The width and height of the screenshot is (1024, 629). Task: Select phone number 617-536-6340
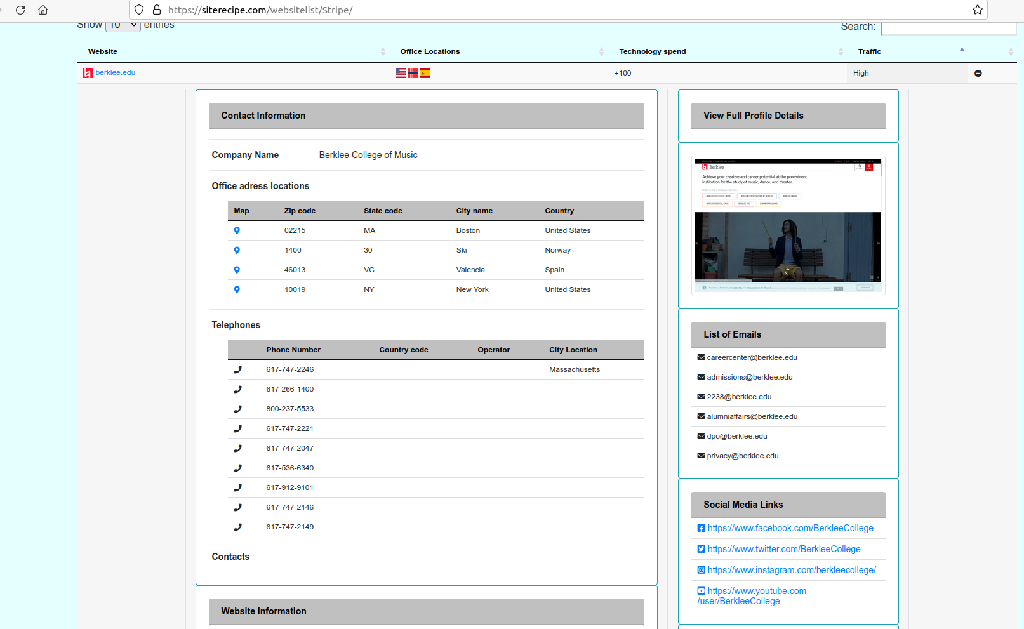pyautogui.click(x=290, y=468)
